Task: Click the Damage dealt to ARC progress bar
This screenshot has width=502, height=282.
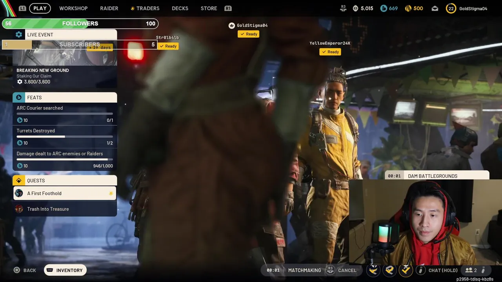Action: [x=65, y=159]
